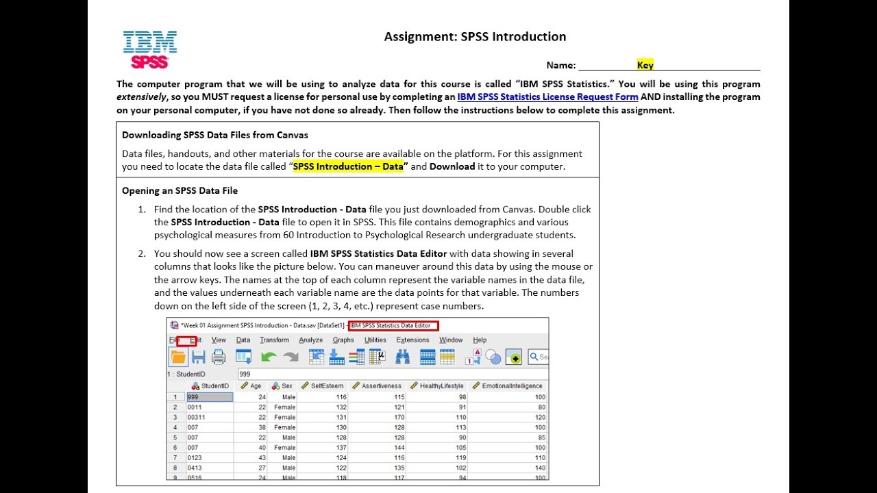Click the Print icon in SPSS toolbar
This screenshot has width=877, height=493.
pyautogui.click(x=219, y=357)
